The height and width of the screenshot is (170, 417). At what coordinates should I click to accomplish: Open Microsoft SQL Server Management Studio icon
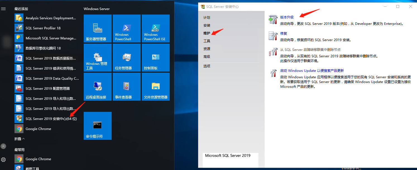point(19,38)
